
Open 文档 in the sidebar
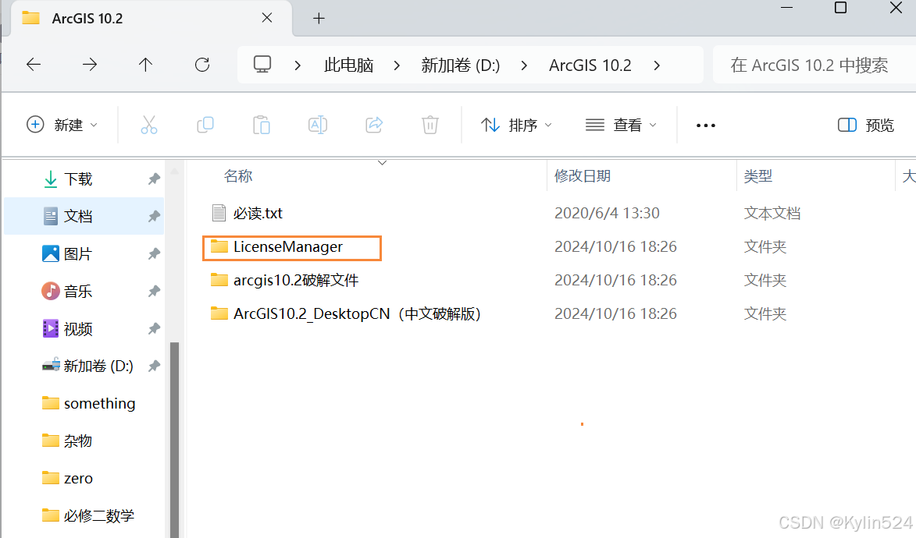coord(77,217)
